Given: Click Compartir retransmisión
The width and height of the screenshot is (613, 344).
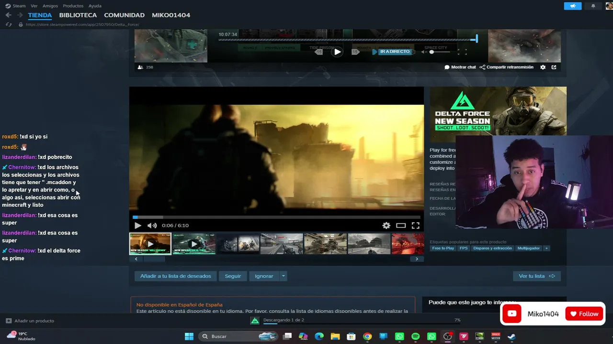Looking at the screenshot, I should (506, 67).
